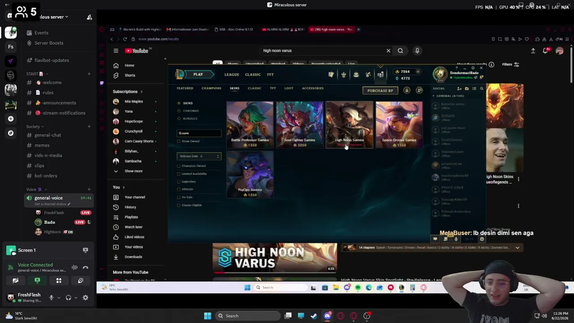Open the Windows Start menu

coord(207,316)
